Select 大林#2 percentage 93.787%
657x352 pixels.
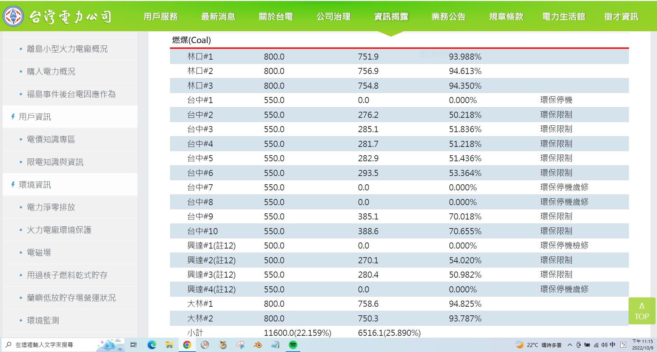pyautogui.click(x=465, y=319)
